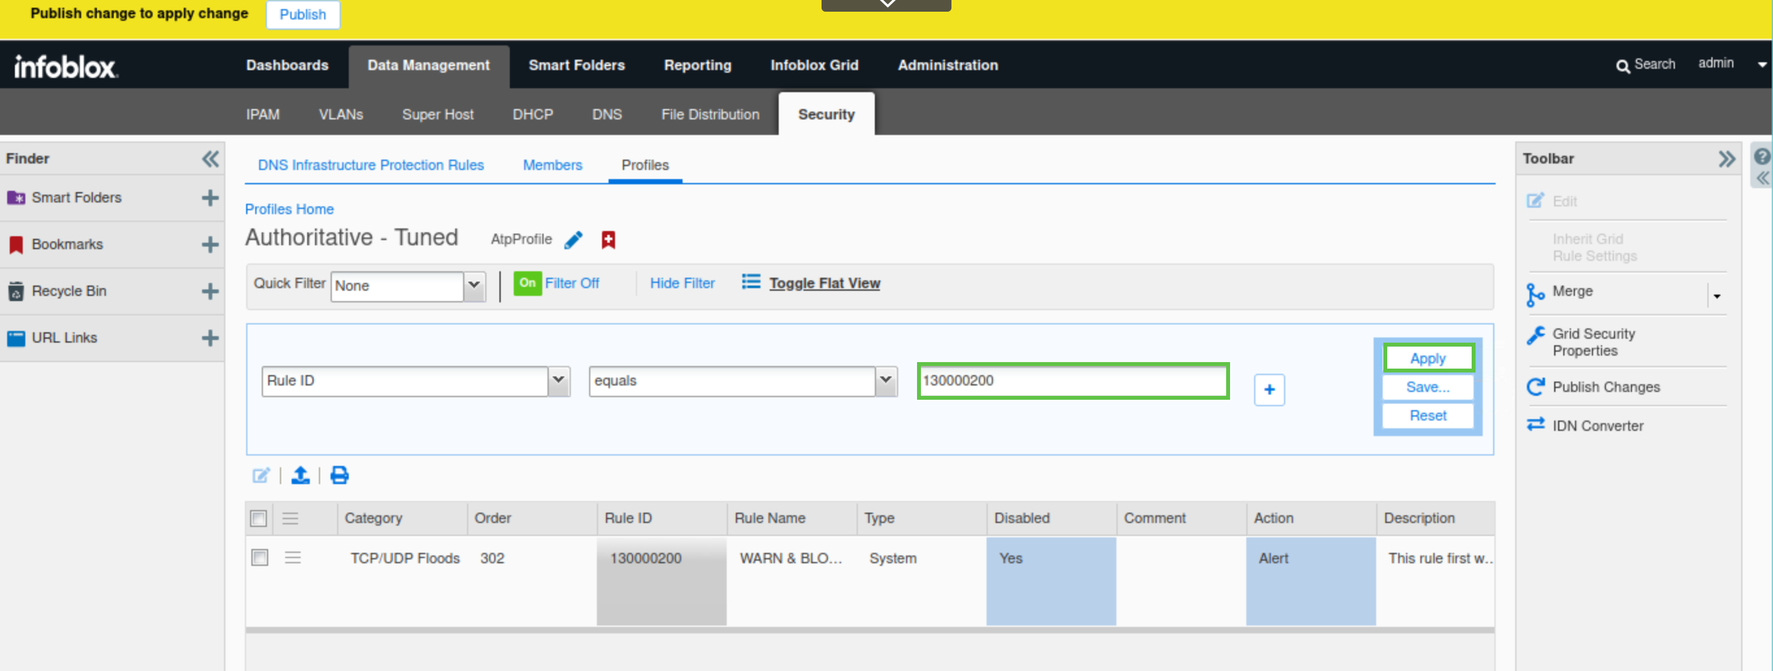Add filter rule with plus icon
The image size is (1773, 671).
click(x=1268, y=390)
